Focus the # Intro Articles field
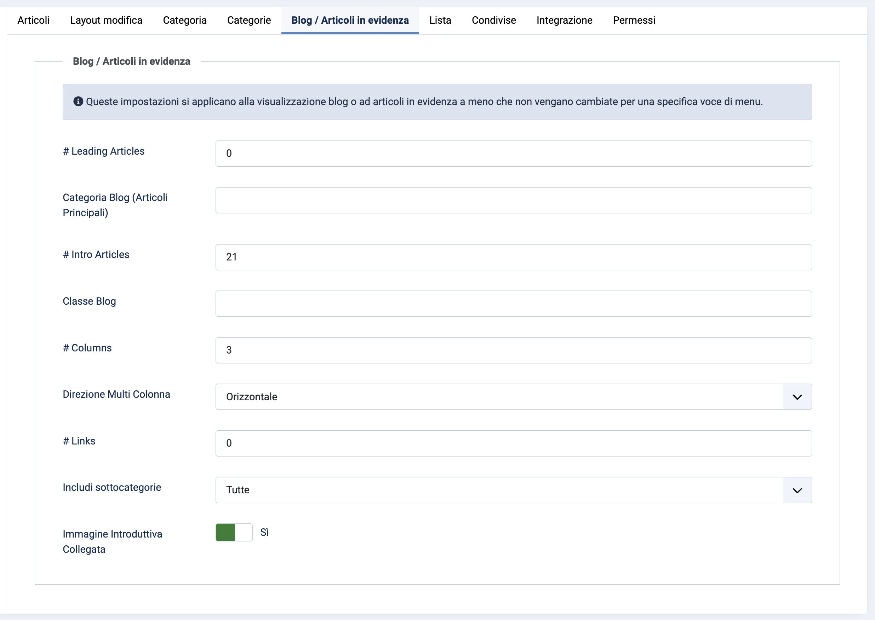The height and width of the screenshot is (620, 875). pos(514,257)
